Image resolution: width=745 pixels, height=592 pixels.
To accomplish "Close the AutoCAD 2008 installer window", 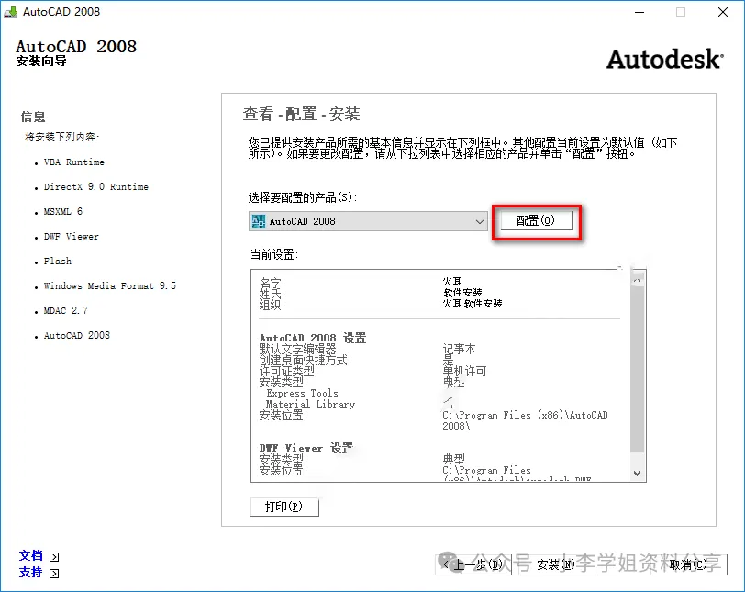I will pyautogui.click(x=723, y=12).
